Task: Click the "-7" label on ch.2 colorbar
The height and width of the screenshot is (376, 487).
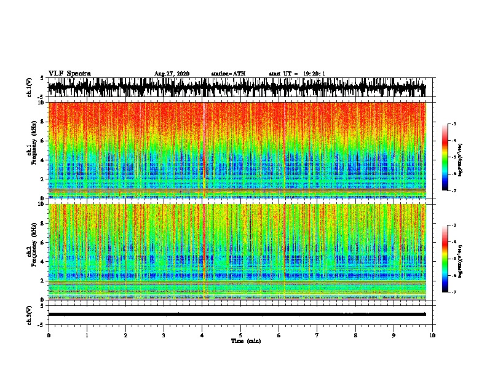Action: point(453,292)
